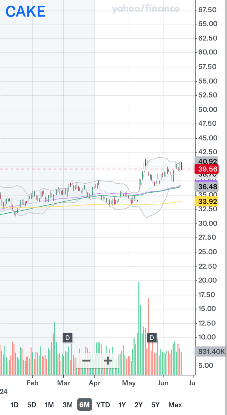The height and width of the screenshot is (415, 227).
Task: Zoom out the chart with minus button
Action: [87, 361]
